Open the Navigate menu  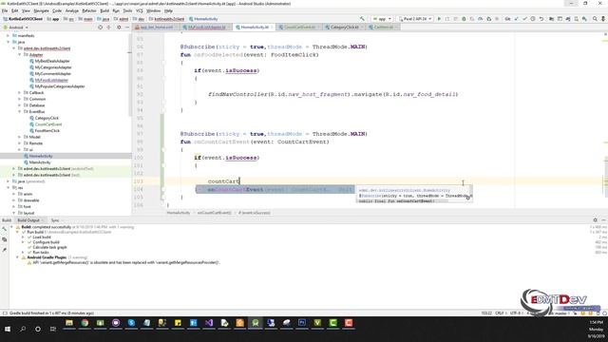click(41, 10)
